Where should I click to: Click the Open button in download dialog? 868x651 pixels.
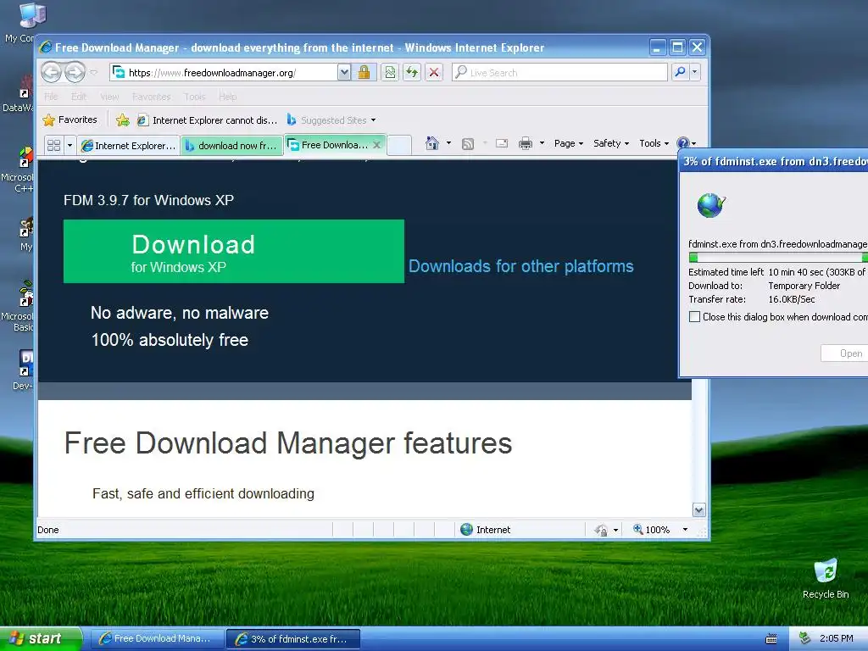click(x=844, y=353)
